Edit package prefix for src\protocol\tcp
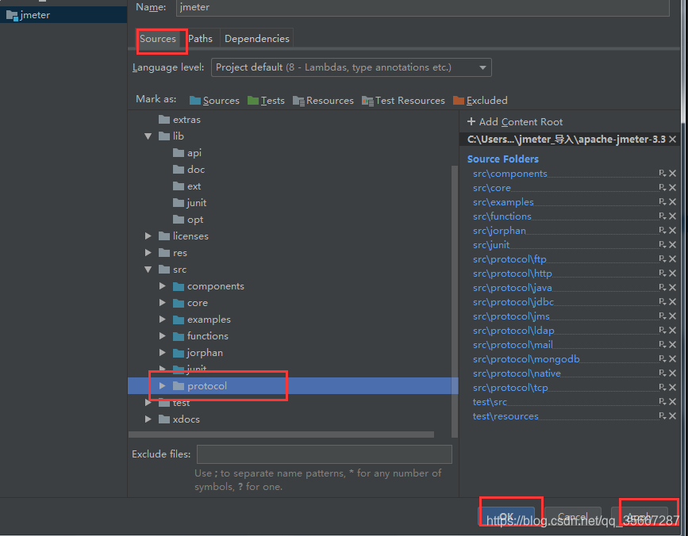The width and height of the screenshot is (688, 536). [663, 388]
